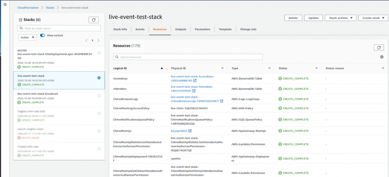
Task: Open external link icon for ChimeBrowserLogs
Action: [221, 101]
